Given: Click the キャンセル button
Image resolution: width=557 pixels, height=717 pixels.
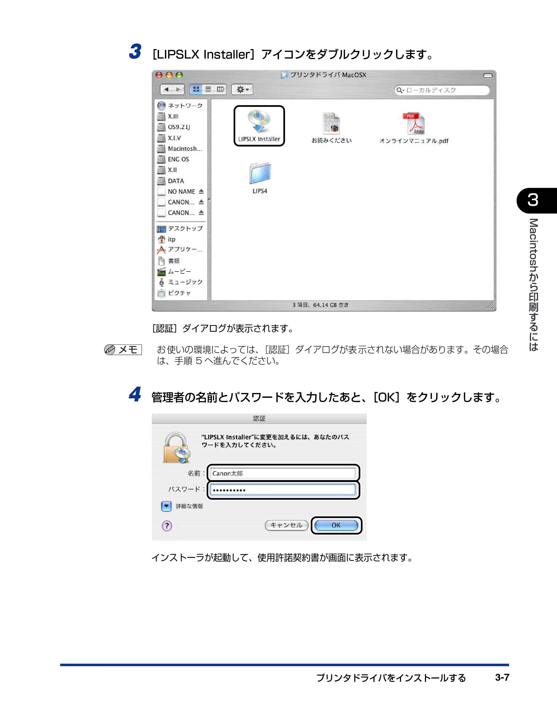Looking at the screenshot, I should 286,525.
